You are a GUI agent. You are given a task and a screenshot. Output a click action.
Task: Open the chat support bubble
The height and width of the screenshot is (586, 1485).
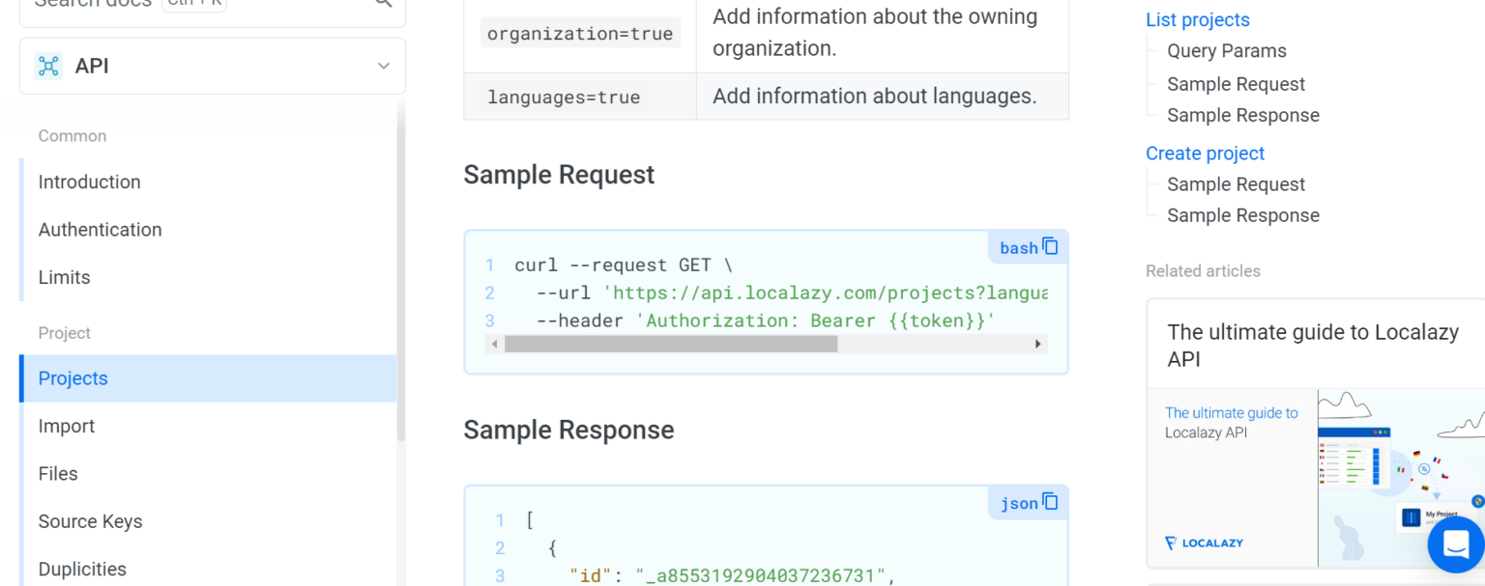1456,544
